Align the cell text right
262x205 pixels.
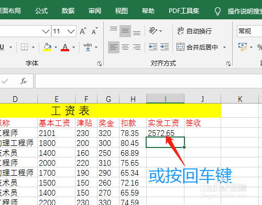137,47
